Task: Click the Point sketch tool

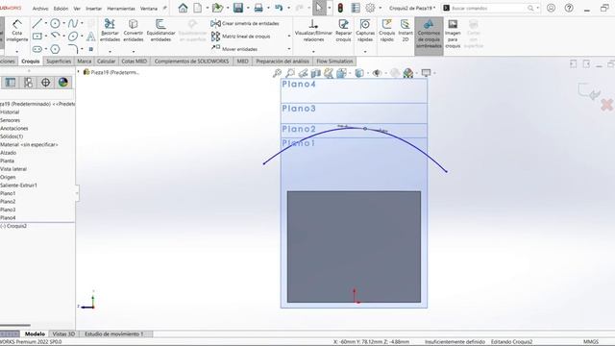Action: tap(90, 49)
